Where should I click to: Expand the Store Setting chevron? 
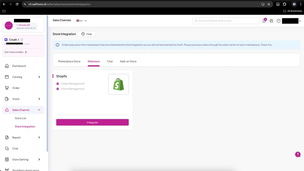tap(39, 159)
